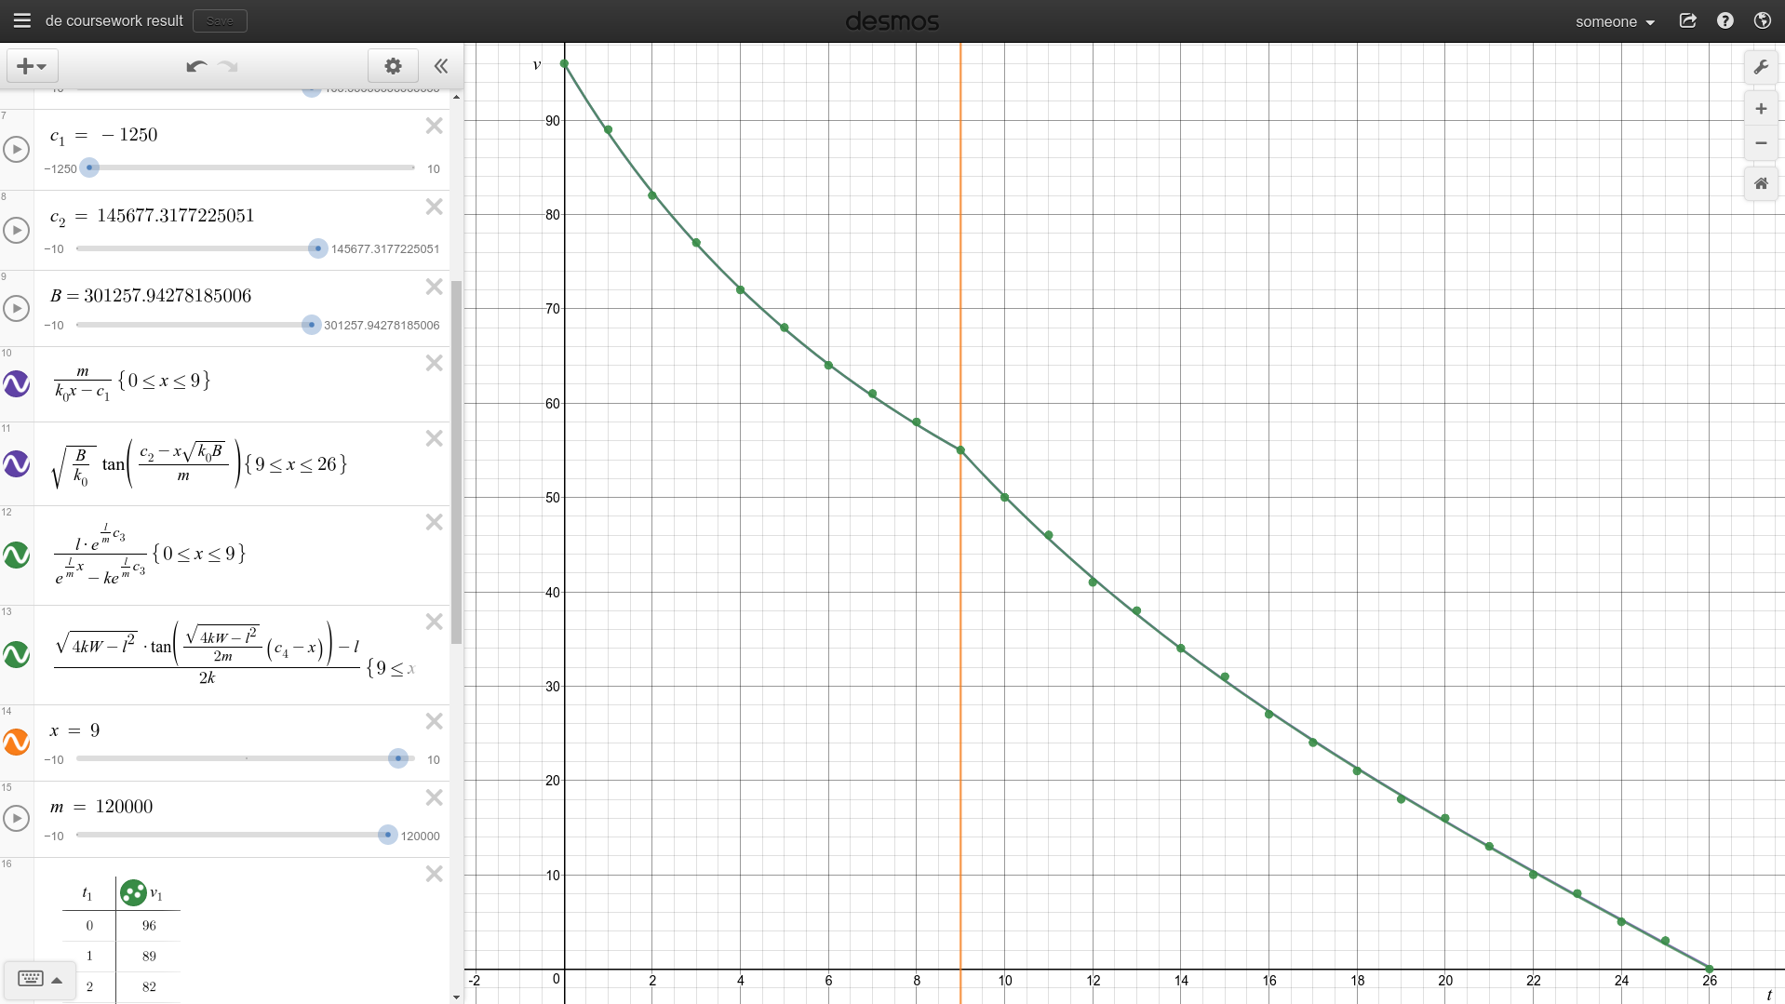Delete the m = 120000 expression
The width and height of the screenshot is (1785, 1004).
[434, 797]
